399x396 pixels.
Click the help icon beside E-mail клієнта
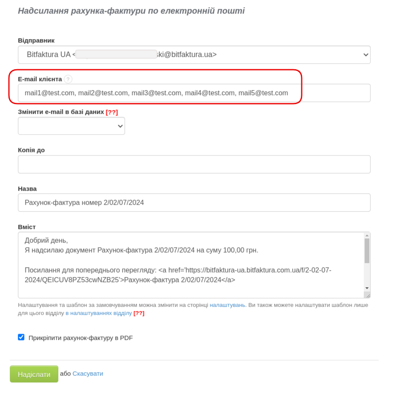[x=68, y=79]
